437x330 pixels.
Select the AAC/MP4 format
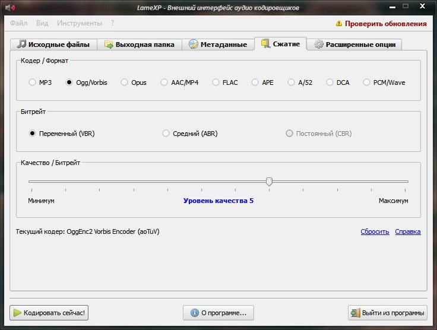(x=164, y=82)
